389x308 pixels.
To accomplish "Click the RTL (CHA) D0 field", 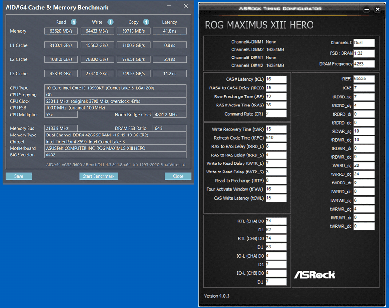I will [x=276, y=221].
